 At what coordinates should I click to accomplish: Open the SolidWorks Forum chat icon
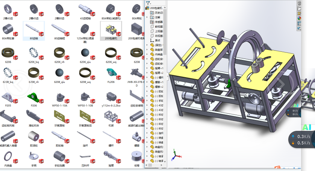pyautogui.click(x=299, y=28)
